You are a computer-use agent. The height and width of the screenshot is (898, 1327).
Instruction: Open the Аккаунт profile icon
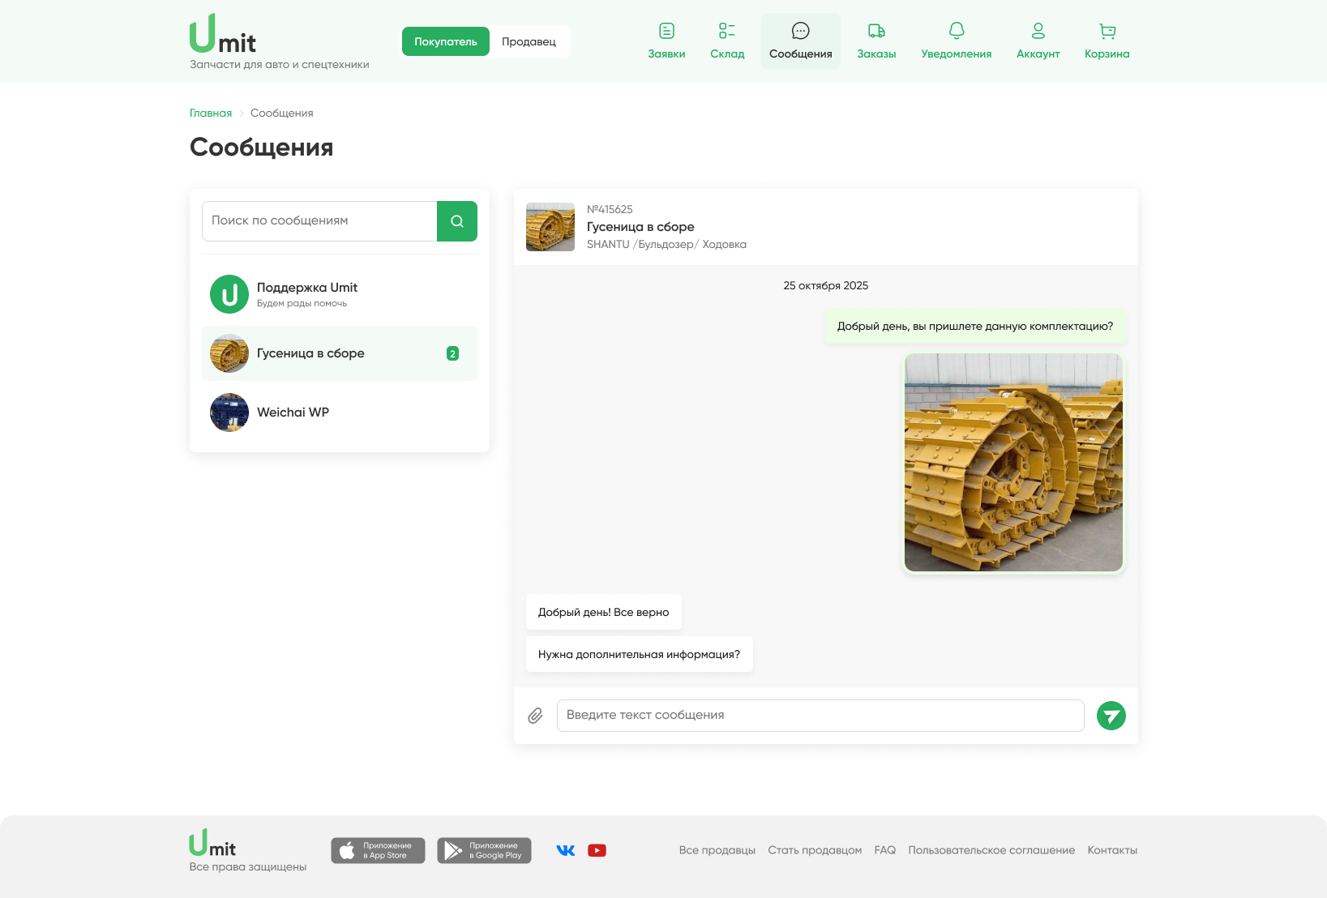1038,31
